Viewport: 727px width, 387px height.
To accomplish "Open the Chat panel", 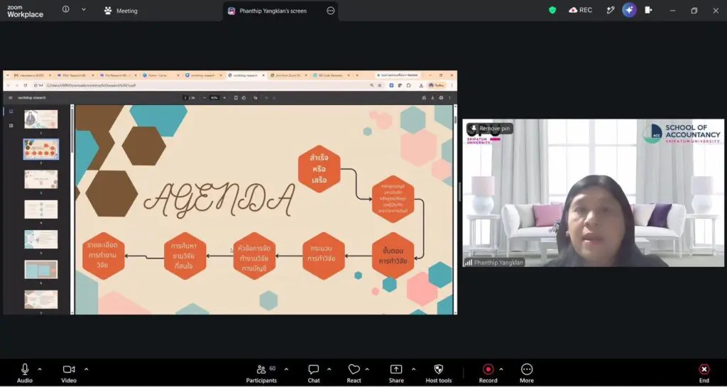I will 314,373.
